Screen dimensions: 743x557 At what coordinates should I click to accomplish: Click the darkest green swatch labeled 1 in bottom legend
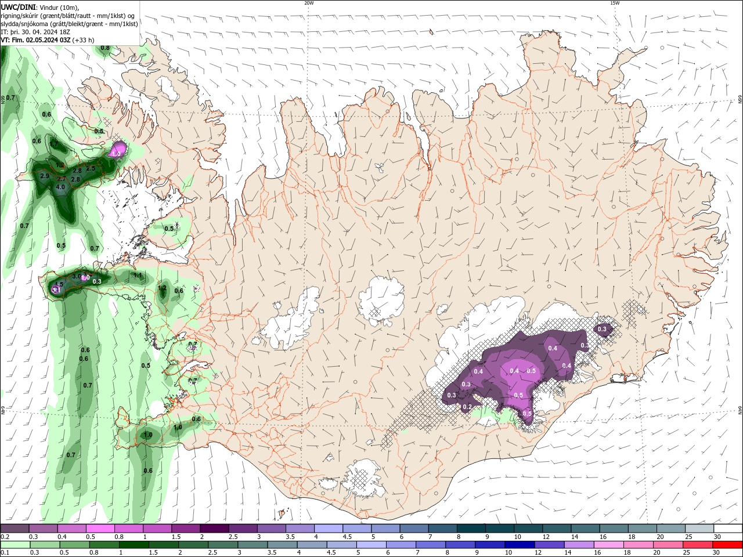pyautogui.click(x=134, y=545)
